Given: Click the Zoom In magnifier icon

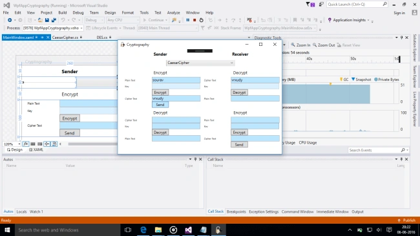Looking at the screenshot, I should click(x=293, y=45).
